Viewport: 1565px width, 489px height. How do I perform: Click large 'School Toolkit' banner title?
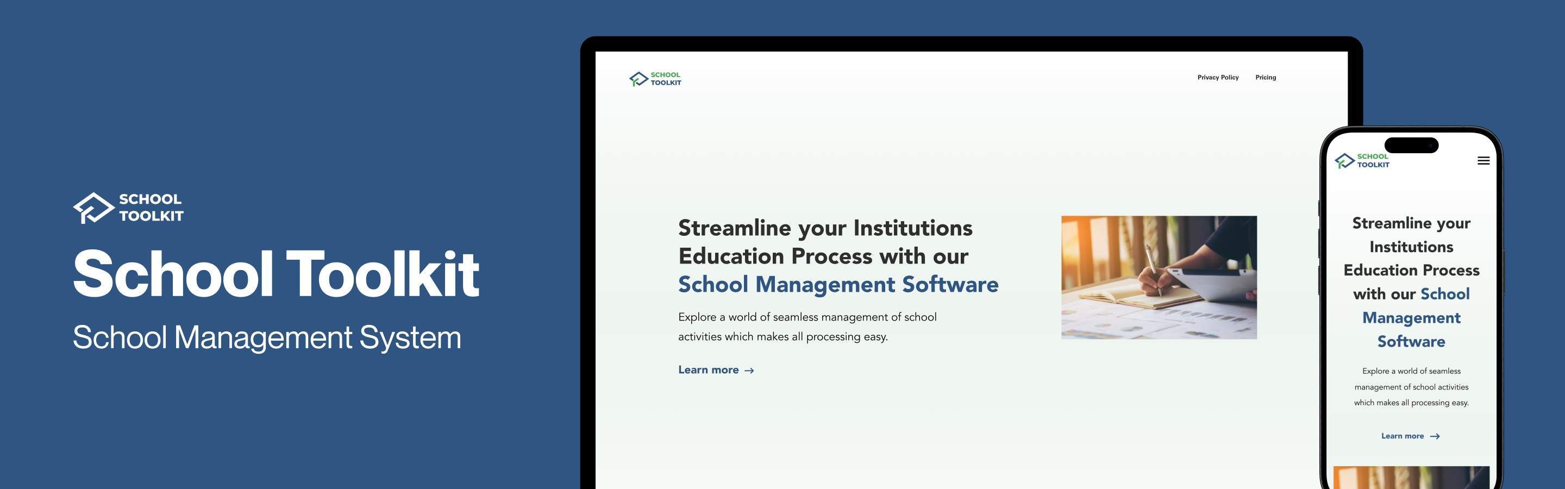(x=276, y=274)
